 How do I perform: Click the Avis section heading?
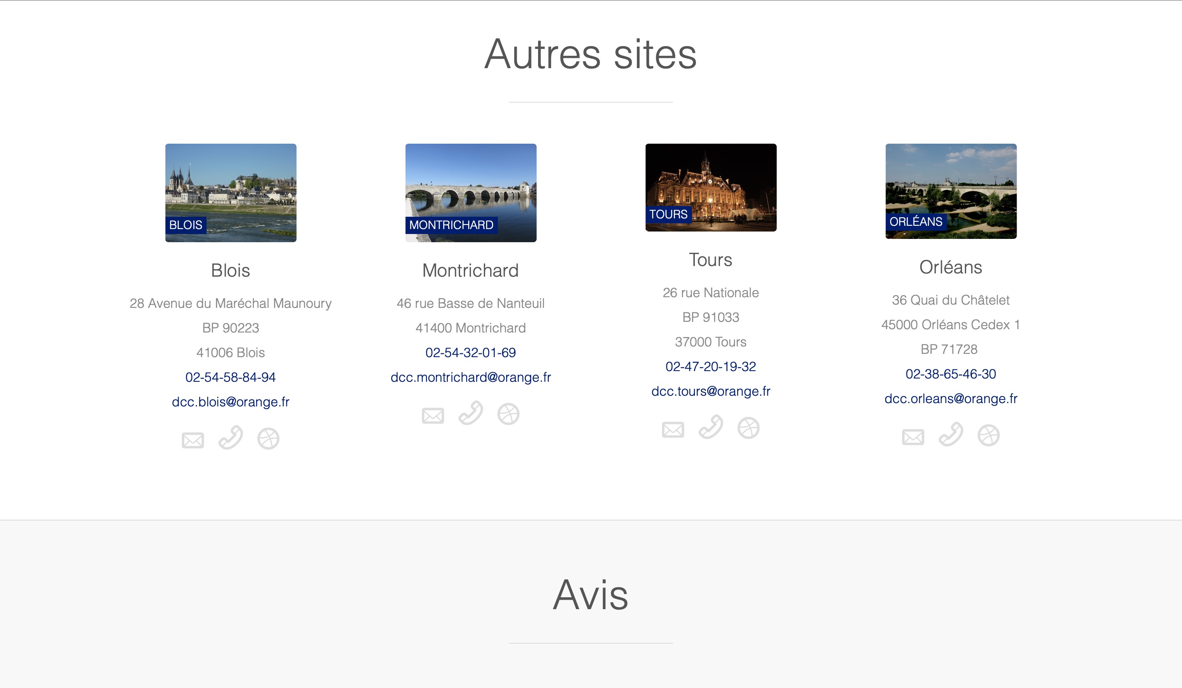pos(591,595)
